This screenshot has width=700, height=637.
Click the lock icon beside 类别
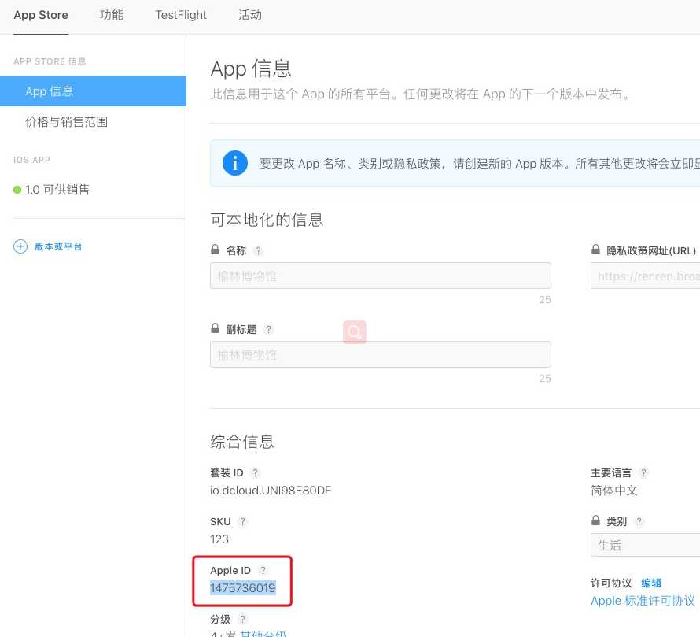pos(596,520)
